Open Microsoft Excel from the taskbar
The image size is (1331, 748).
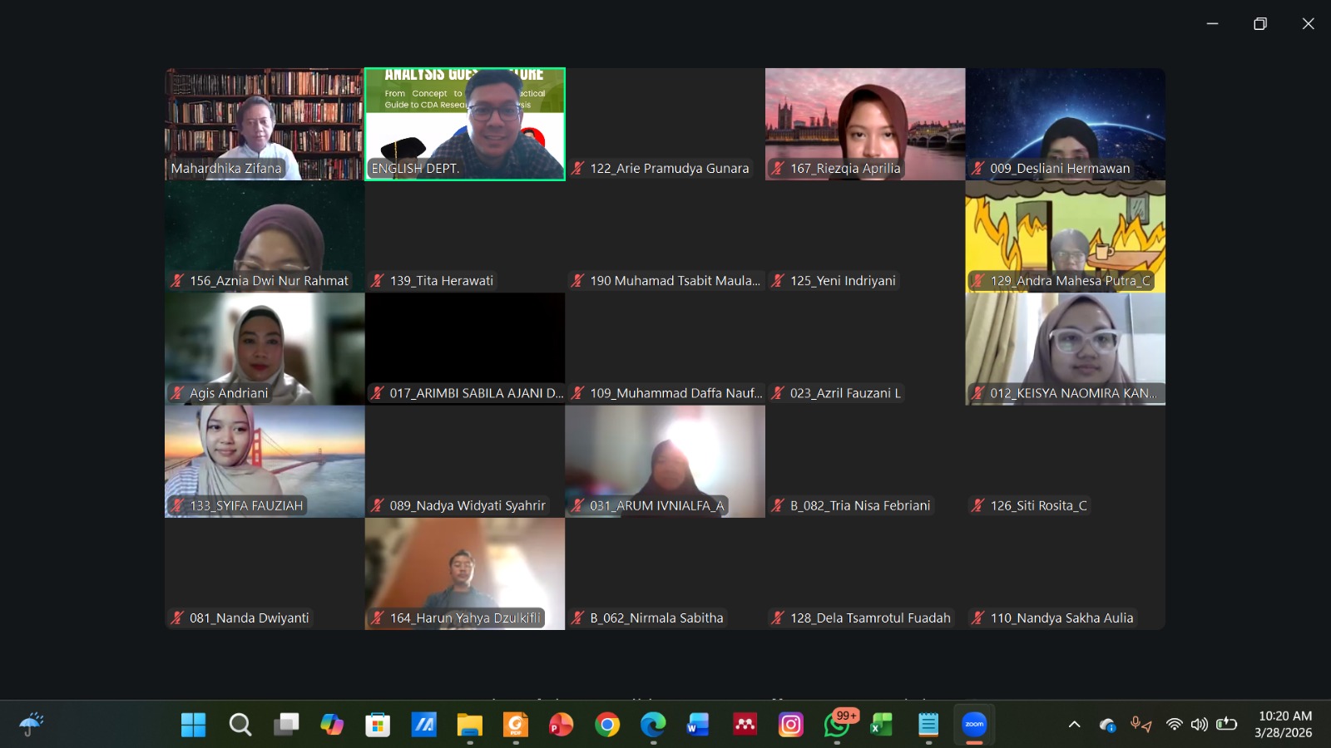[882, 725]
